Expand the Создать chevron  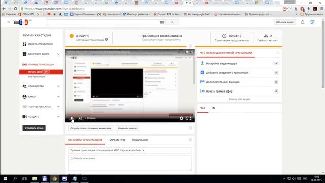tap(58, 117)
